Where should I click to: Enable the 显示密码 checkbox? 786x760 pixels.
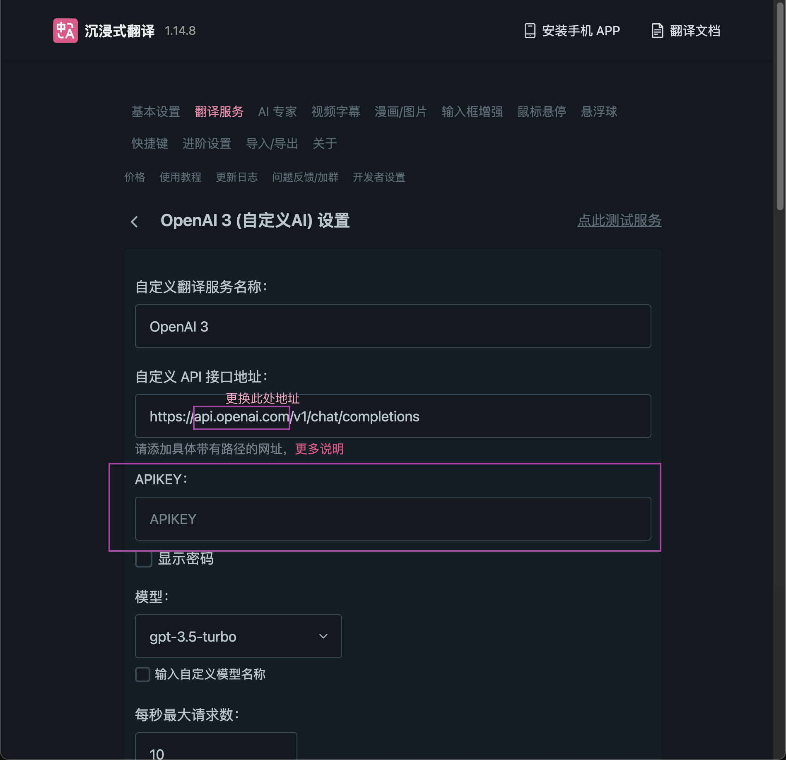pyautogui.click(x=143, y=559)
